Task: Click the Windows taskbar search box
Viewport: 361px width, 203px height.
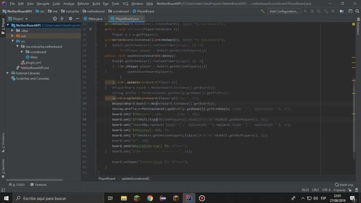Action: click(58, 198)
